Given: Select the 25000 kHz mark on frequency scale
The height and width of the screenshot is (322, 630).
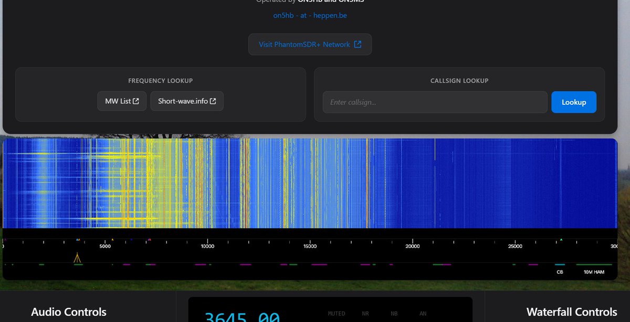Looking at the screenshot, I should coord(516,246).
